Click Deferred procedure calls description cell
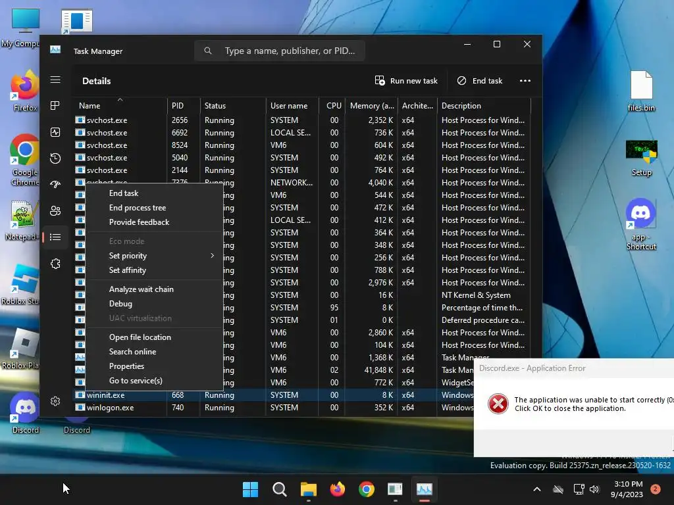Image resolution: width=674 pixels, height=505 pixels. tap(482, 320)
